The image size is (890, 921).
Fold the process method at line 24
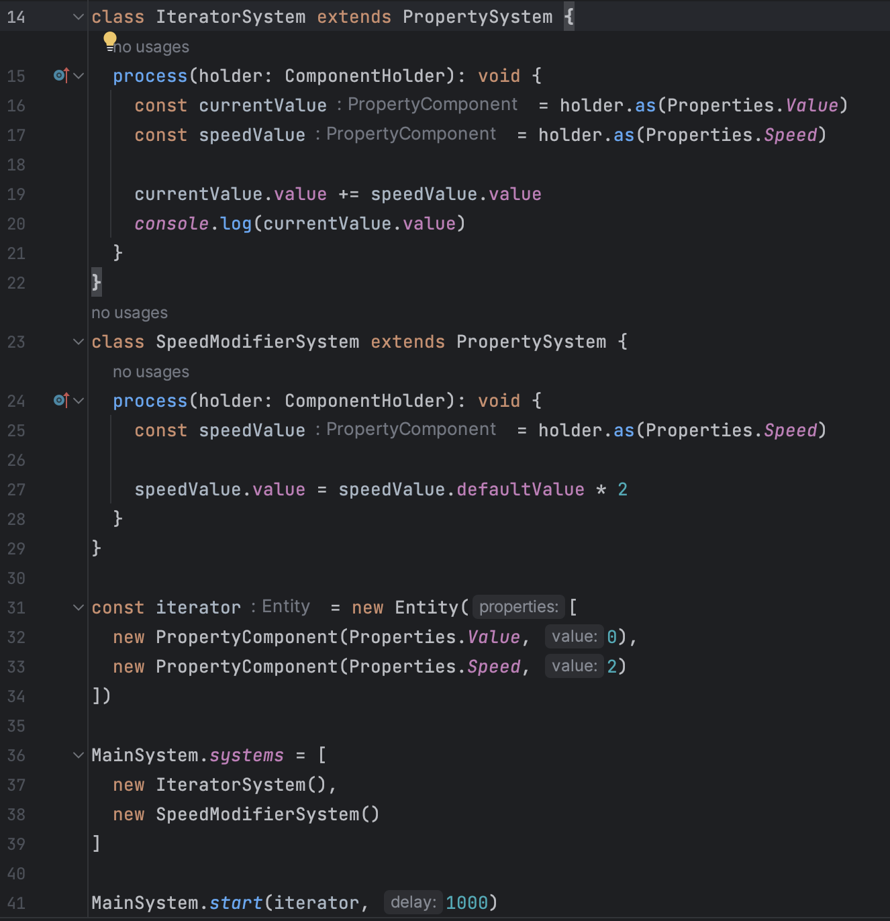(79, 401)
